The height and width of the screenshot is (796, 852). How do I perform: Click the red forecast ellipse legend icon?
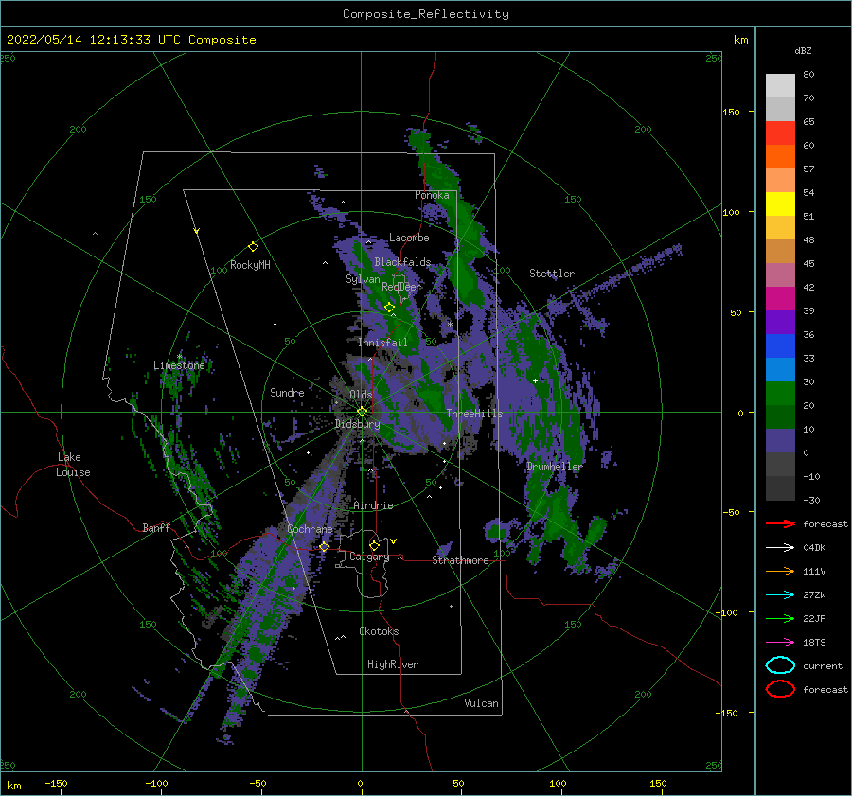[x=780, y=689]
